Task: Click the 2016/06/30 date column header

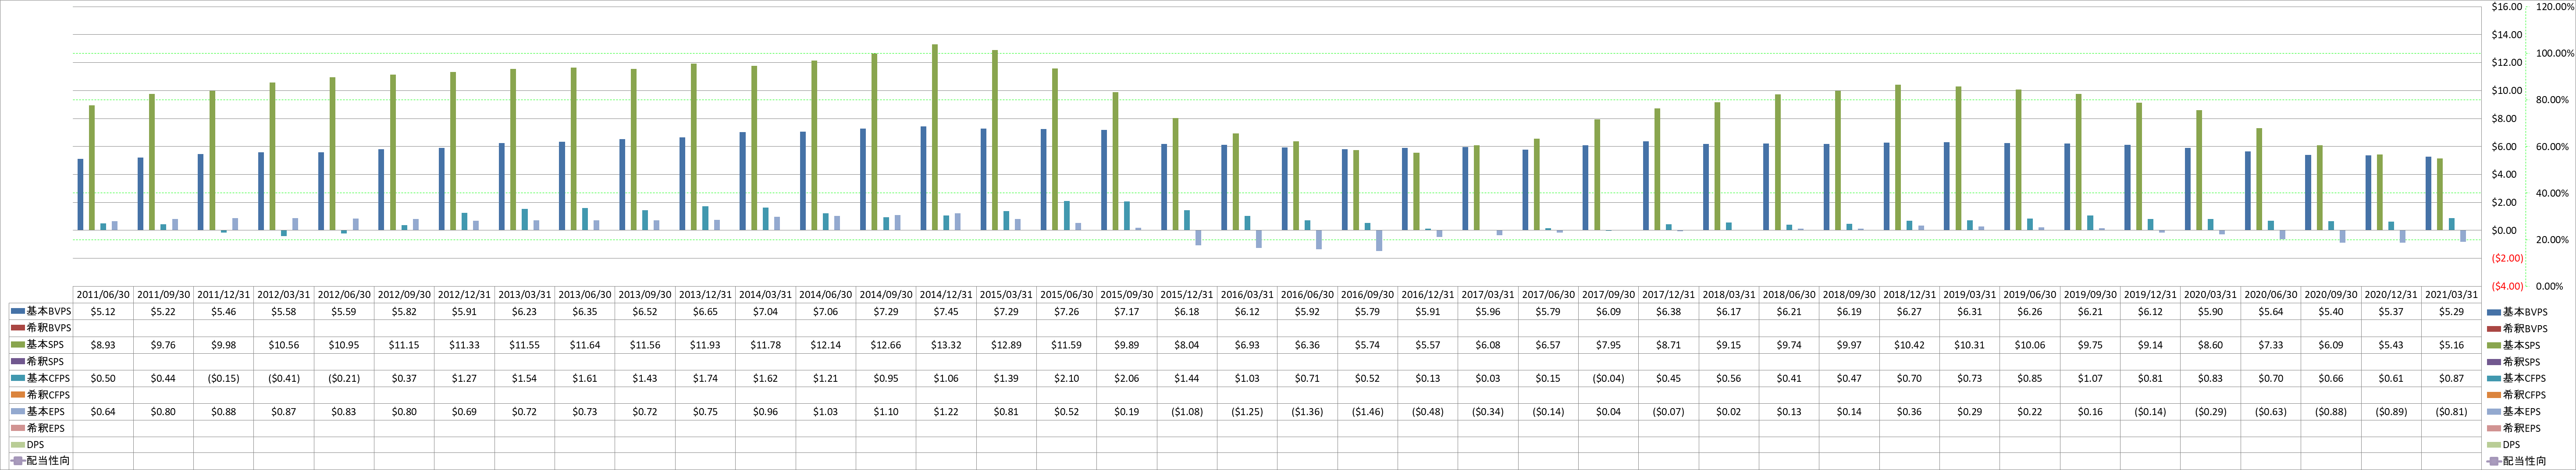Action: click(x=1307, y=295)
